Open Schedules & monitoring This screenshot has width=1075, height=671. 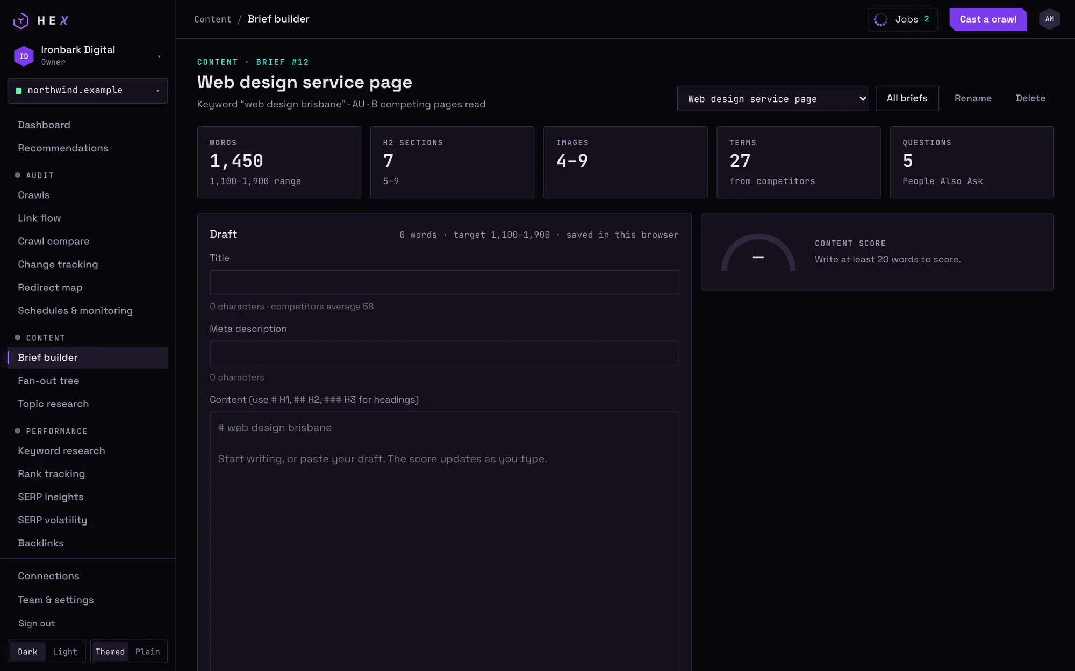[88, 311]
